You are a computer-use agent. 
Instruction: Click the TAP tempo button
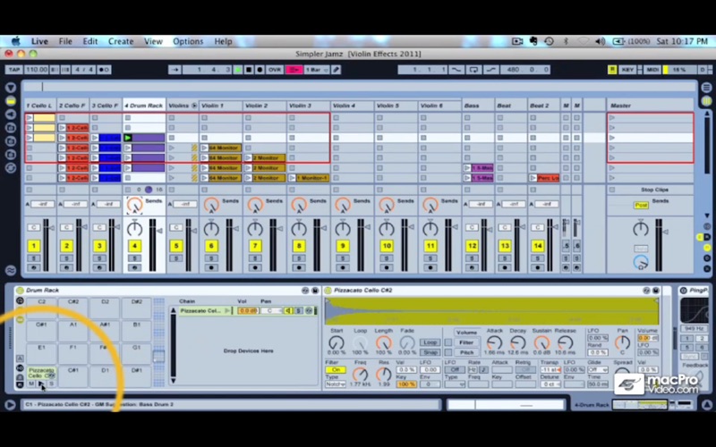13,70
